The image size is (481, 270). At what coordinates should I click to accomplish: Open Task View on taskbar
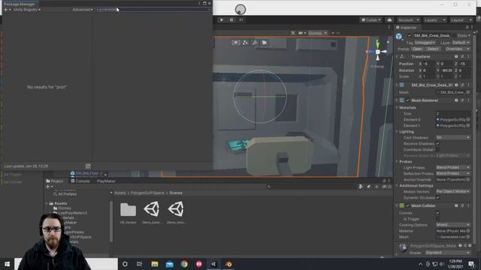point(140,264)
